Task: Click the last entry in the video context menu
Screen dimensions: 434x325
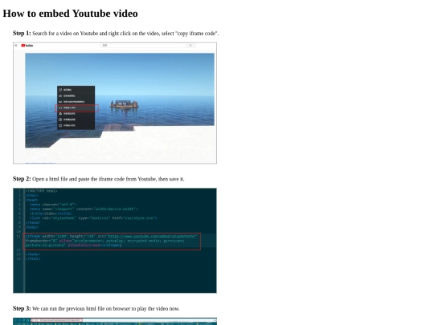Action: (x=76, y=125)
